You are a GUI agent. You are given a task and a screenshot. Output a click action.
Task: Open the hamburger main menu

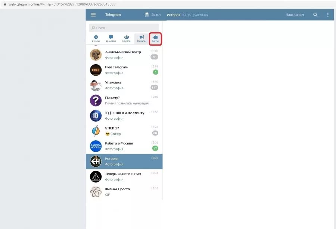pyautogui.click(x=93, y=15)
